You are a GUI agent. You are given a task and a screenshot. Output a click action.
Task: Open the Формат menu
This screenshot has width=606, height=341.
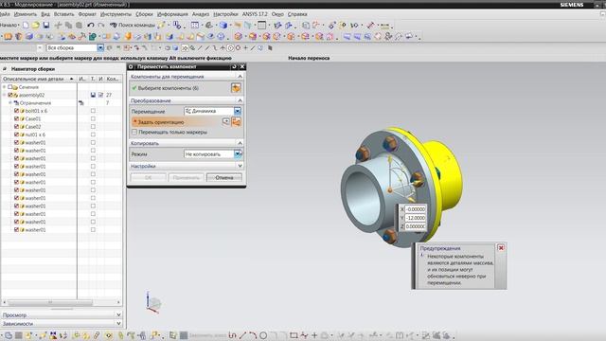pos(87,14)
